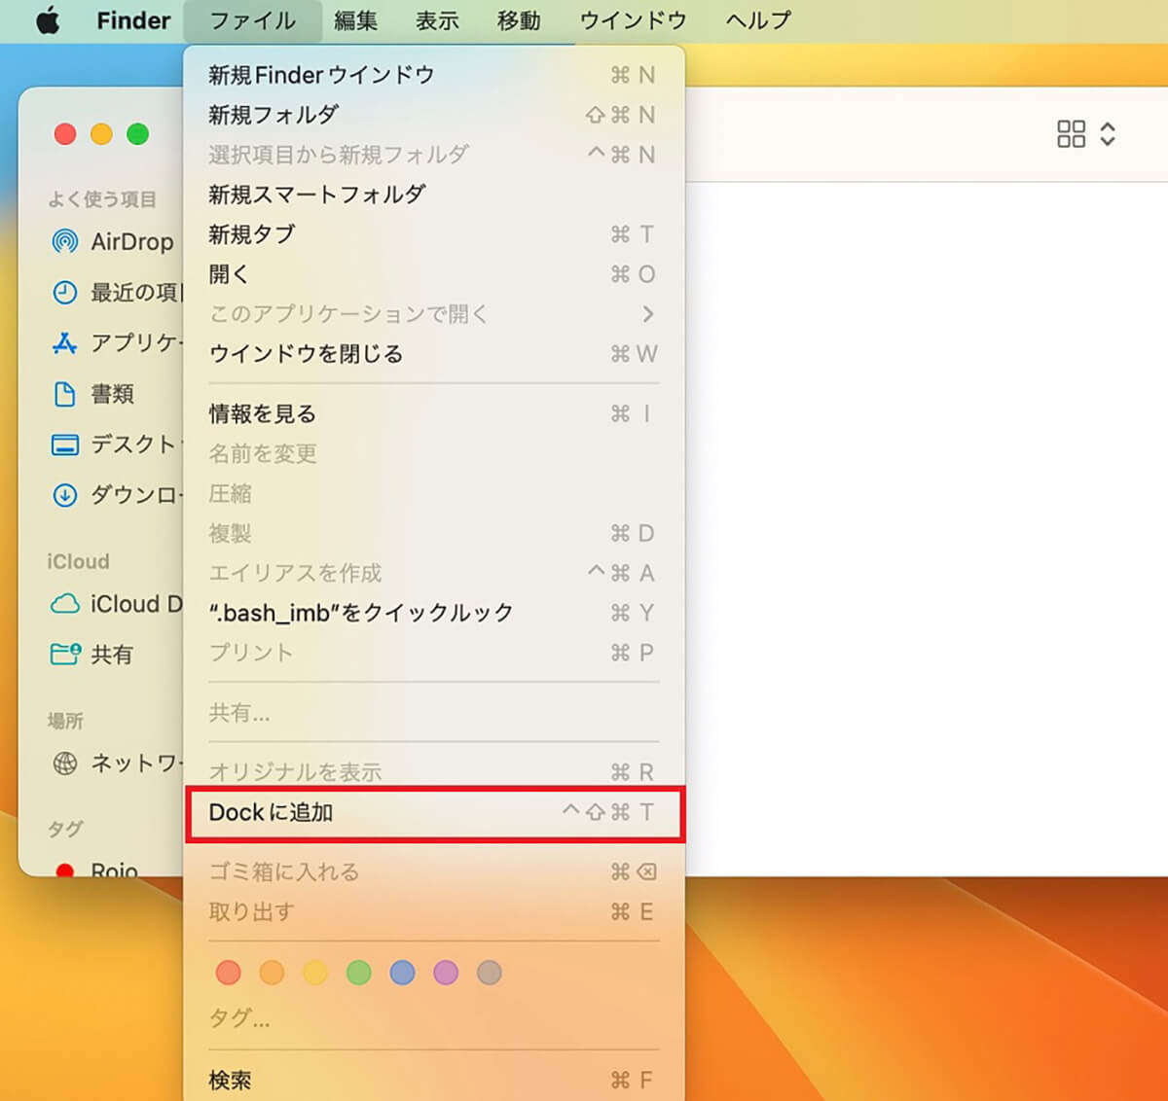Select the yellow tag color dot in the menu
Screen dimensions: 1168x1101
(x=315, y=973)
